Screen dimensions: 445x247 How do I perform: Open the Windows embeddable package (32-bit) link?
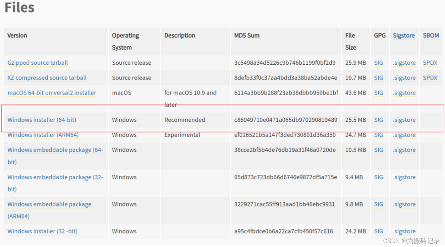(x=55, y=177)
